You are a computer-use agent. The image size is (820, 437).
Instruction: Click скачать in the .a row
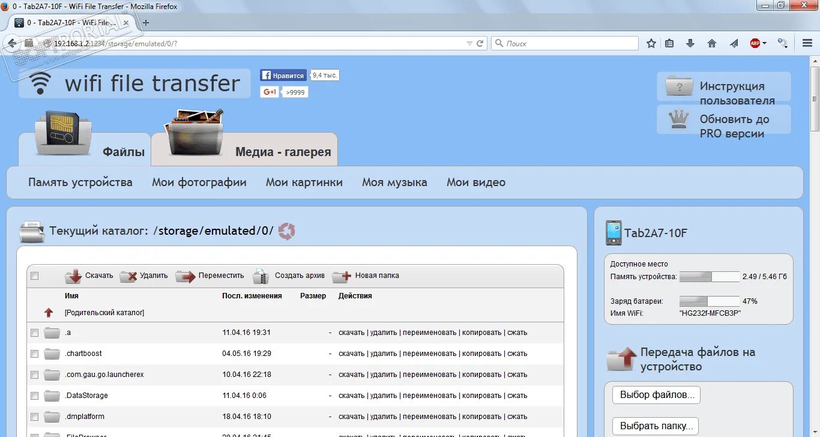click(352, 333)
